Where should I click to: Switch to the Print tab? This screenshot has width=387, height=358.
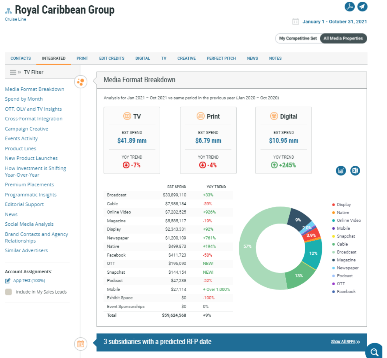tap(82, 58)
